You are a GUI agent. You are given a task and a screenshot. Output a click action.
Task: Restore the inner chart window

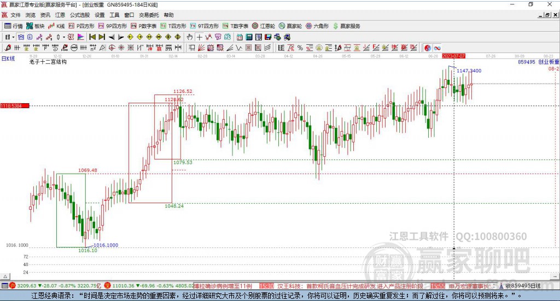click(x=547, y=15)
